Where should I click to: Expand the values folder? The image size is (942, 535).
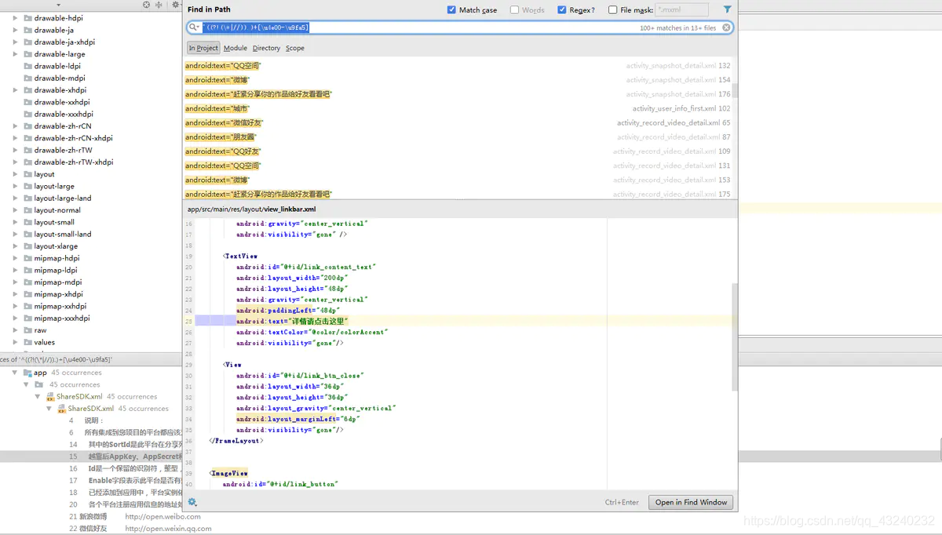15,342
